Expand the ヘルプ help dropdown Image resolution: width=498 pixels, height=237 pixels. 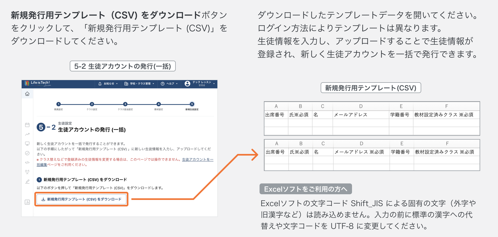click(x=169, y=84)
